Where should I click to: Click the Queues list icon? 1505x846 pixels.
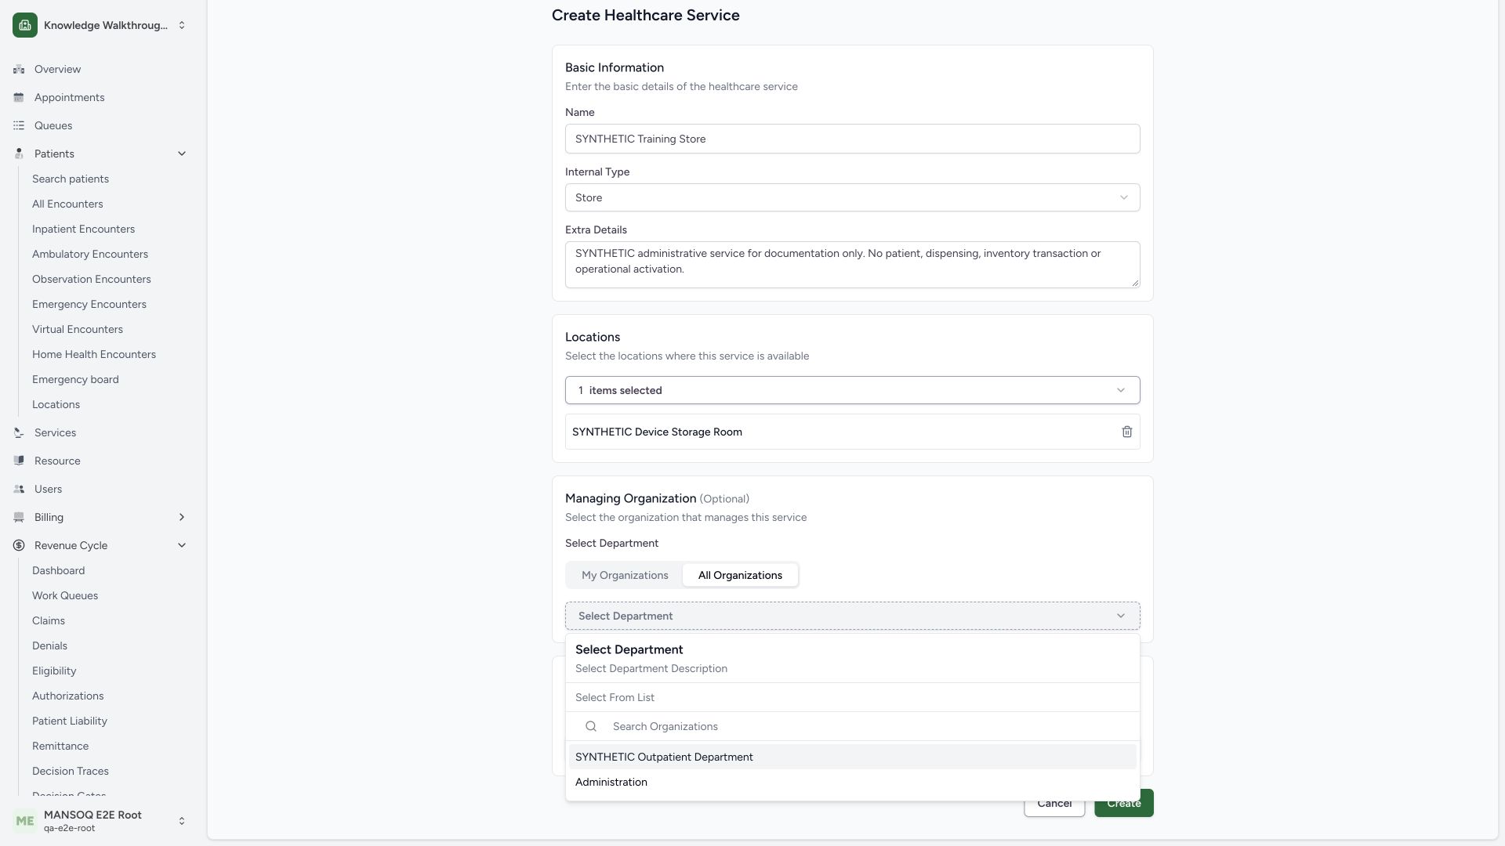point(19,125)
